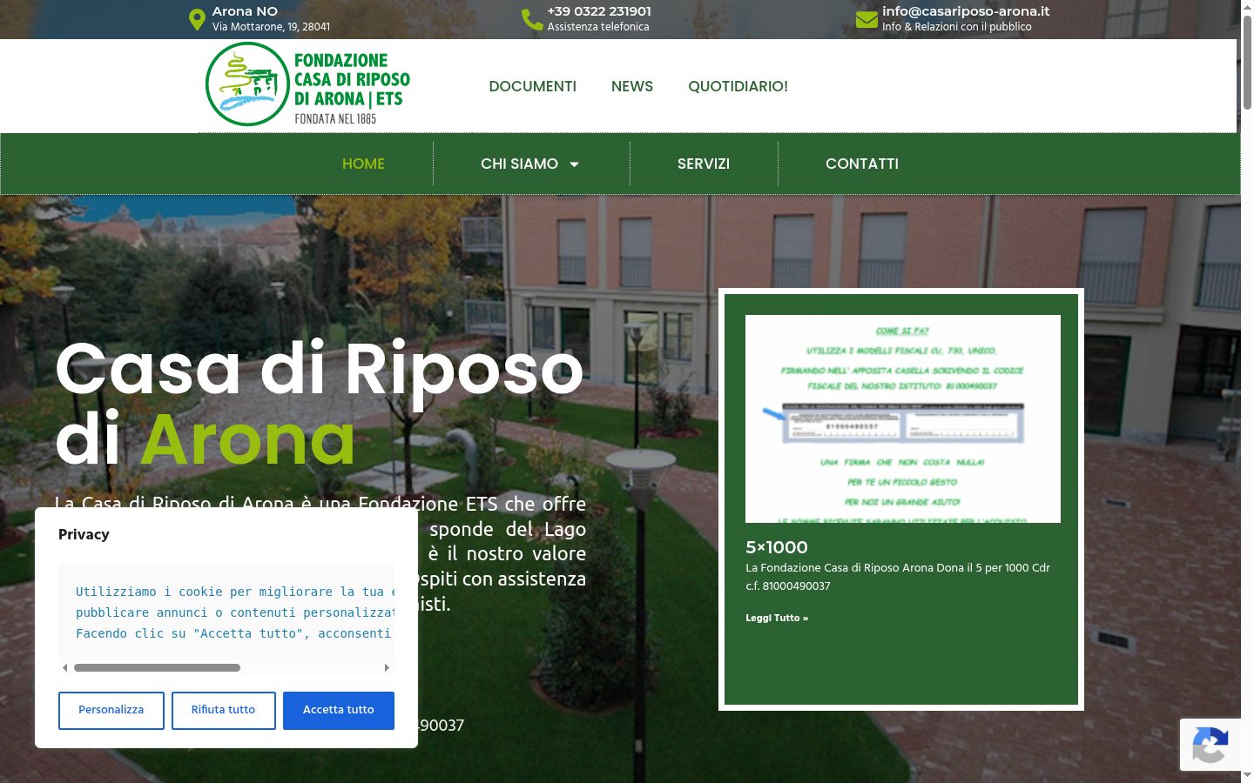This screenshot has height=783, width=1254.
Task: Click the Privacy heading in cookie dialog
Action: click(x=84, y=534)
